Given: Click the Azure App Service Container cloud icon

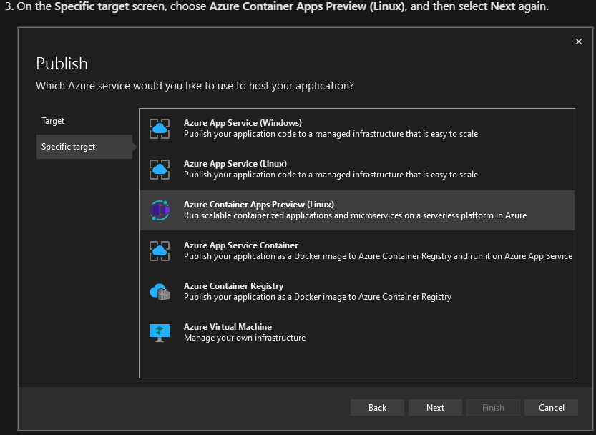Looking at the screenshot, I should click(x=160, y=251).
